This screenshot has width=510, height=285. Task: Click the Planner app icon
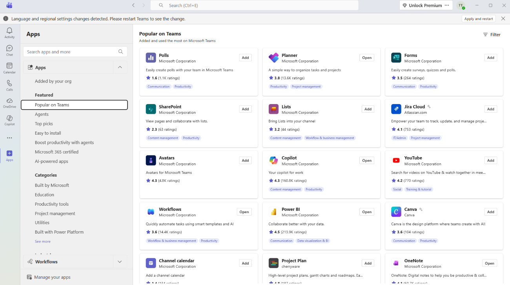pyautogui.click(x=273, y=58)
